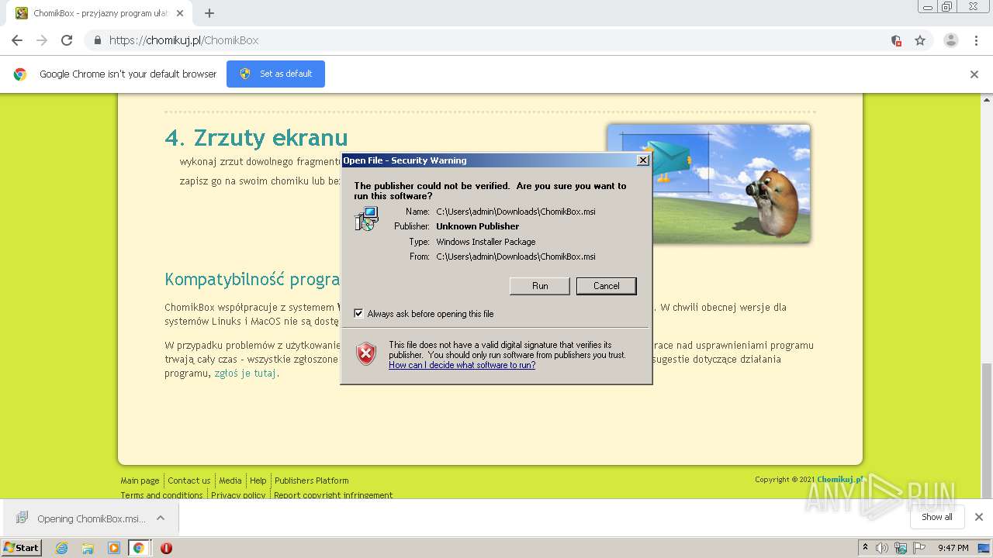Click the Chrome forward arrow

[x=42, y=40]
